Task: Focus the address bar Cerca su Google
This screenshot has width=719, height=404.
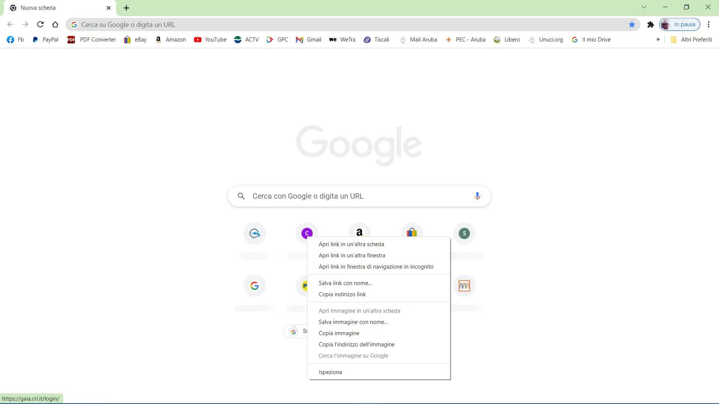Action: coord(352,24)
